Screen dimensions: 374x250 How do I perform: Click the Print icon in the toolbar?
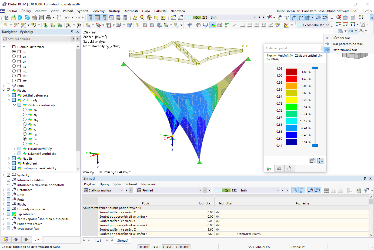pos(48,18)
